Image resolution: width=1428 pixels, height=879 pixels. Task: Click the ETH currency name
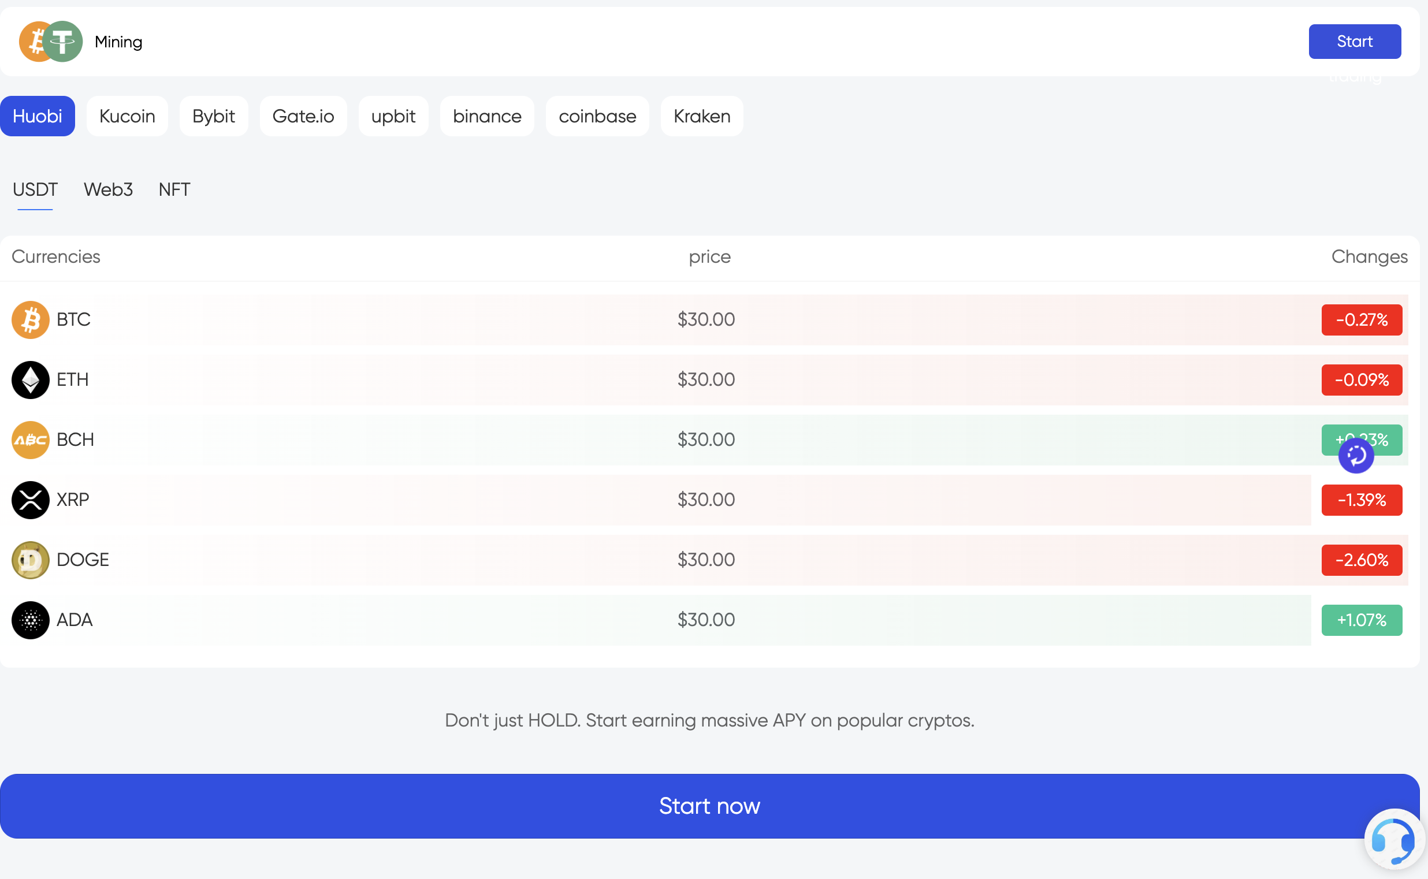click(x=73, y=379)
